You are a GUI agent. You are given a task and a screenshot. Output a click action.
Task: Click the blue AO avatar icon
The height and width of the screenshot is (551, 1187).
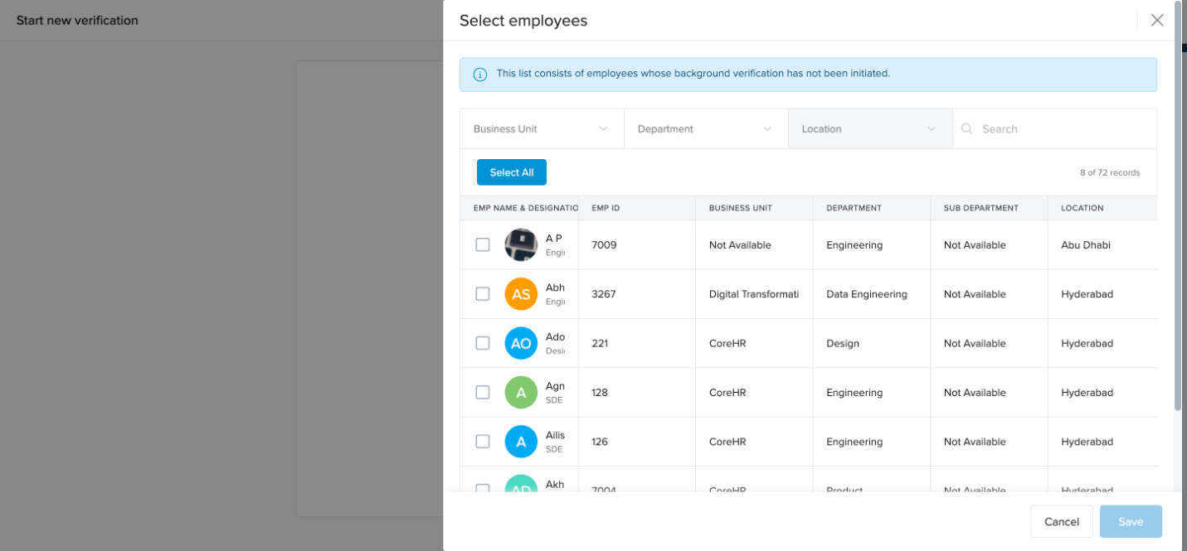[521, 343]
